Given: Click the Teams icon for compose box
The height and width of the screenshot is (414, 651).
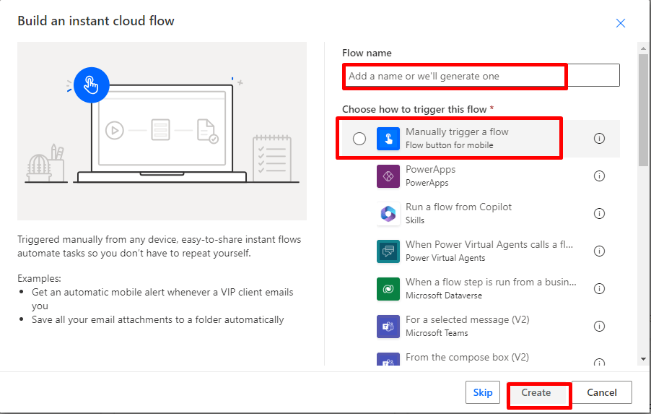Looking at the screenshot, I should click(388, 360).
